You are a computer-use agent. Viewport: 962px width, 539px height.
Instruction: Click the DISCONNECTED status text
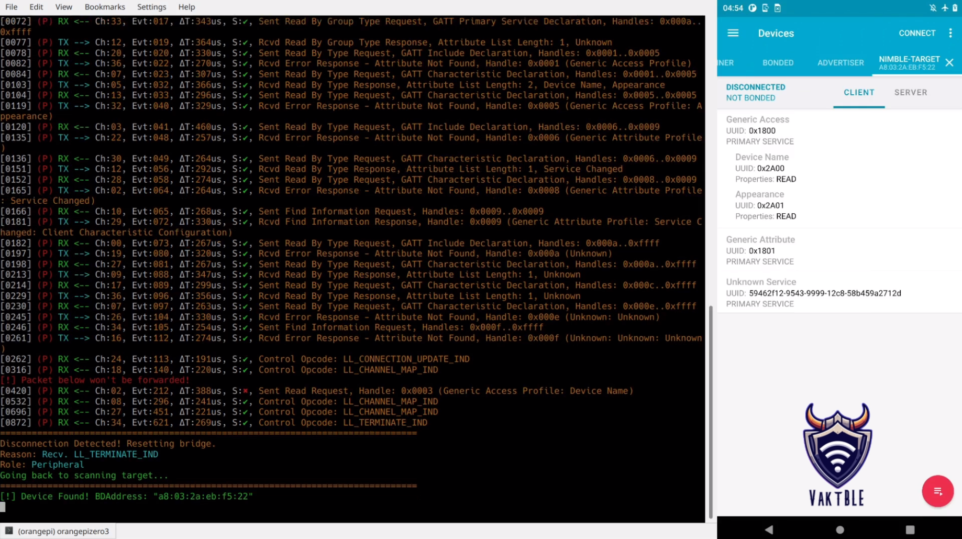(755, 87)
